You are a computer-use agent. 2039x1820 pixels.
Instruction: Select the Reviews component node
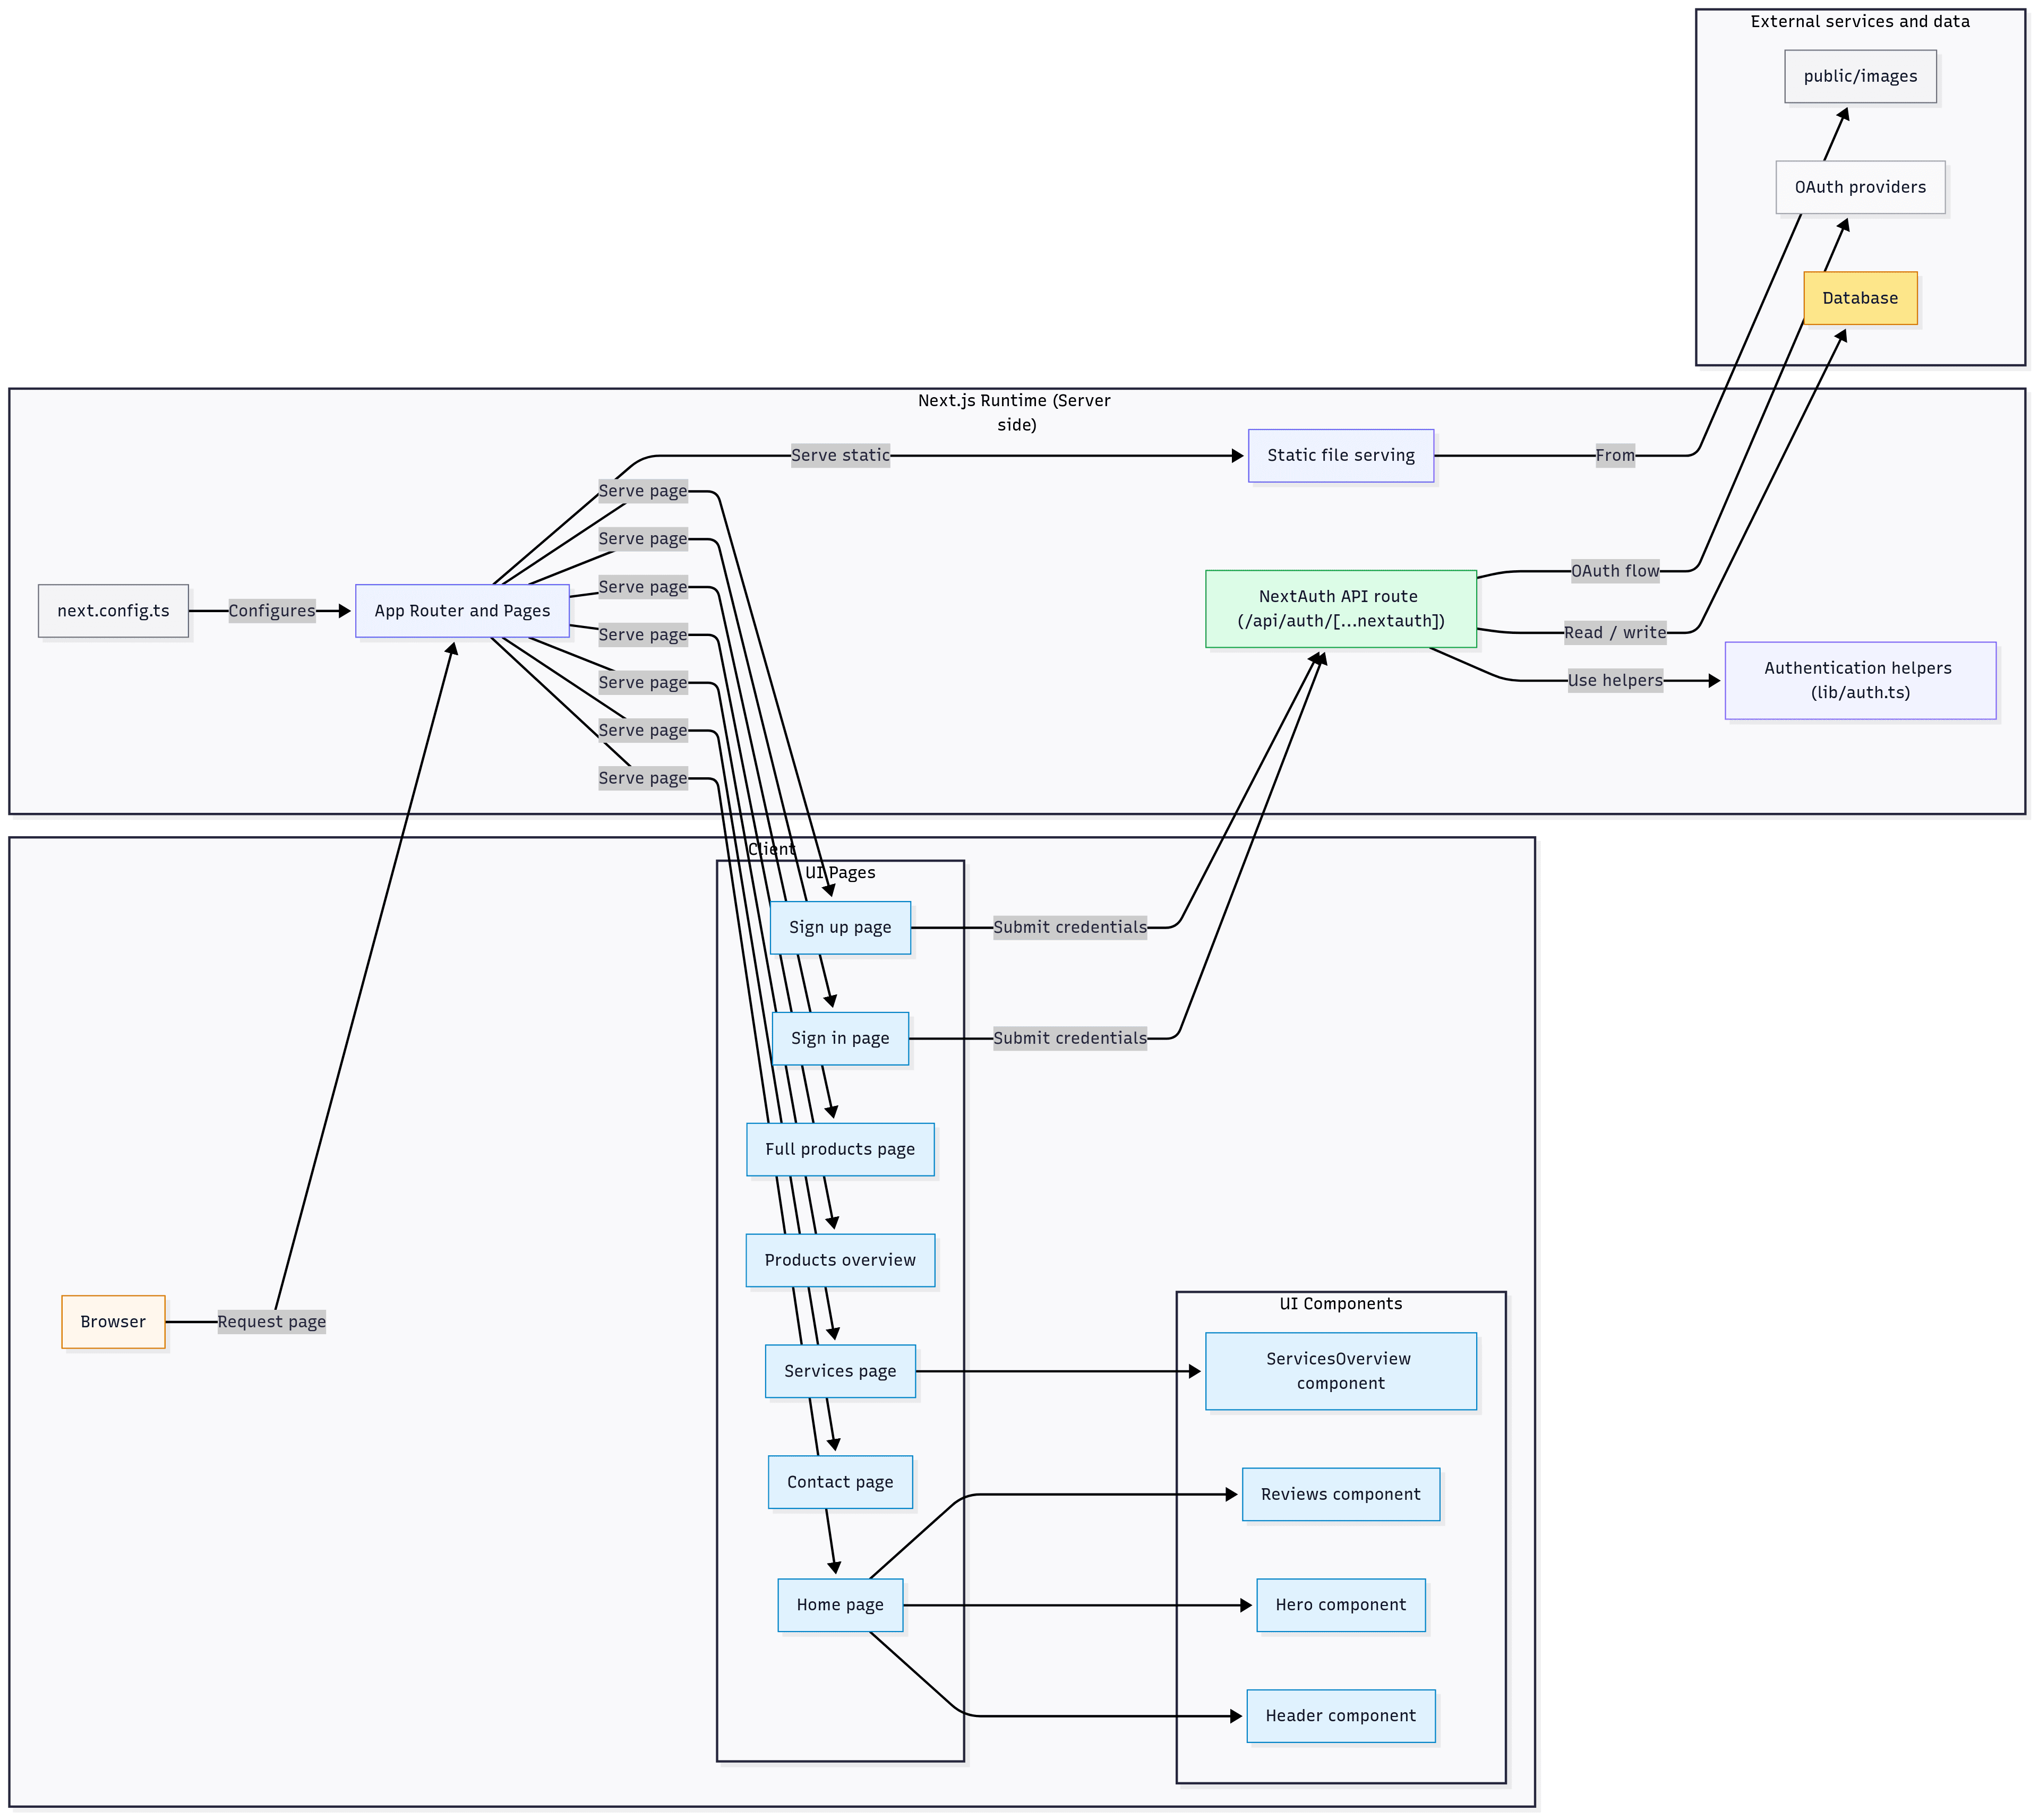click(1341, 1494)
